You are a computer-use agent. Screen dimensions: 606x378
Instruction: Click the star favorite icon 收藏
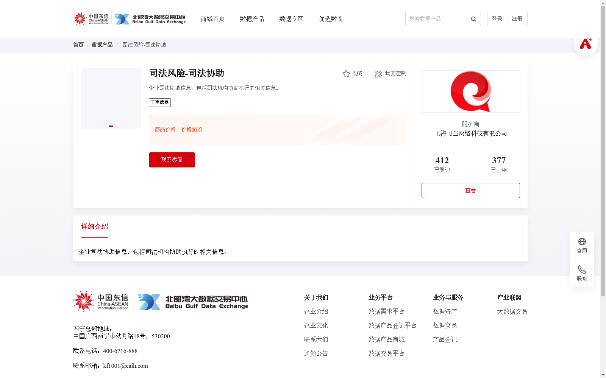click(x=346, y=74)
